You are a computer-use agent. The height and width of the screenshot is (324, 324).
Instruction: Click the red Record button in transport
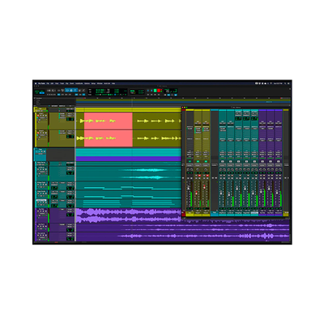tap(159, 91)
